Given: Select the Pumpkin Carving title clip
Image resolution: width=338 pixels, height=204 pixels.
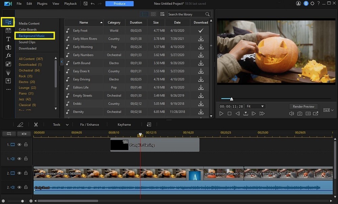Looking at the screenshot, I should (x=155, y=145).
